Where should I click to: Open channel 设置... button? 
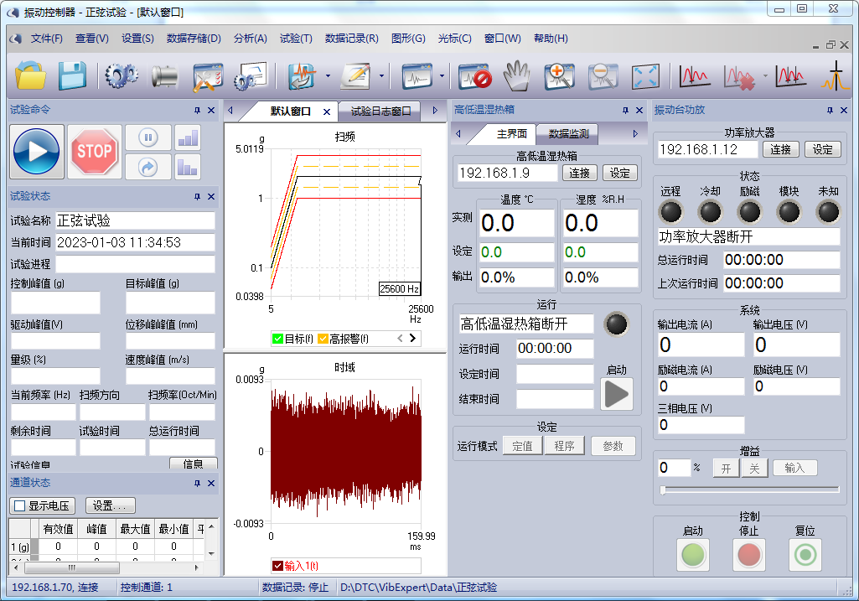(x=110, y=505)
